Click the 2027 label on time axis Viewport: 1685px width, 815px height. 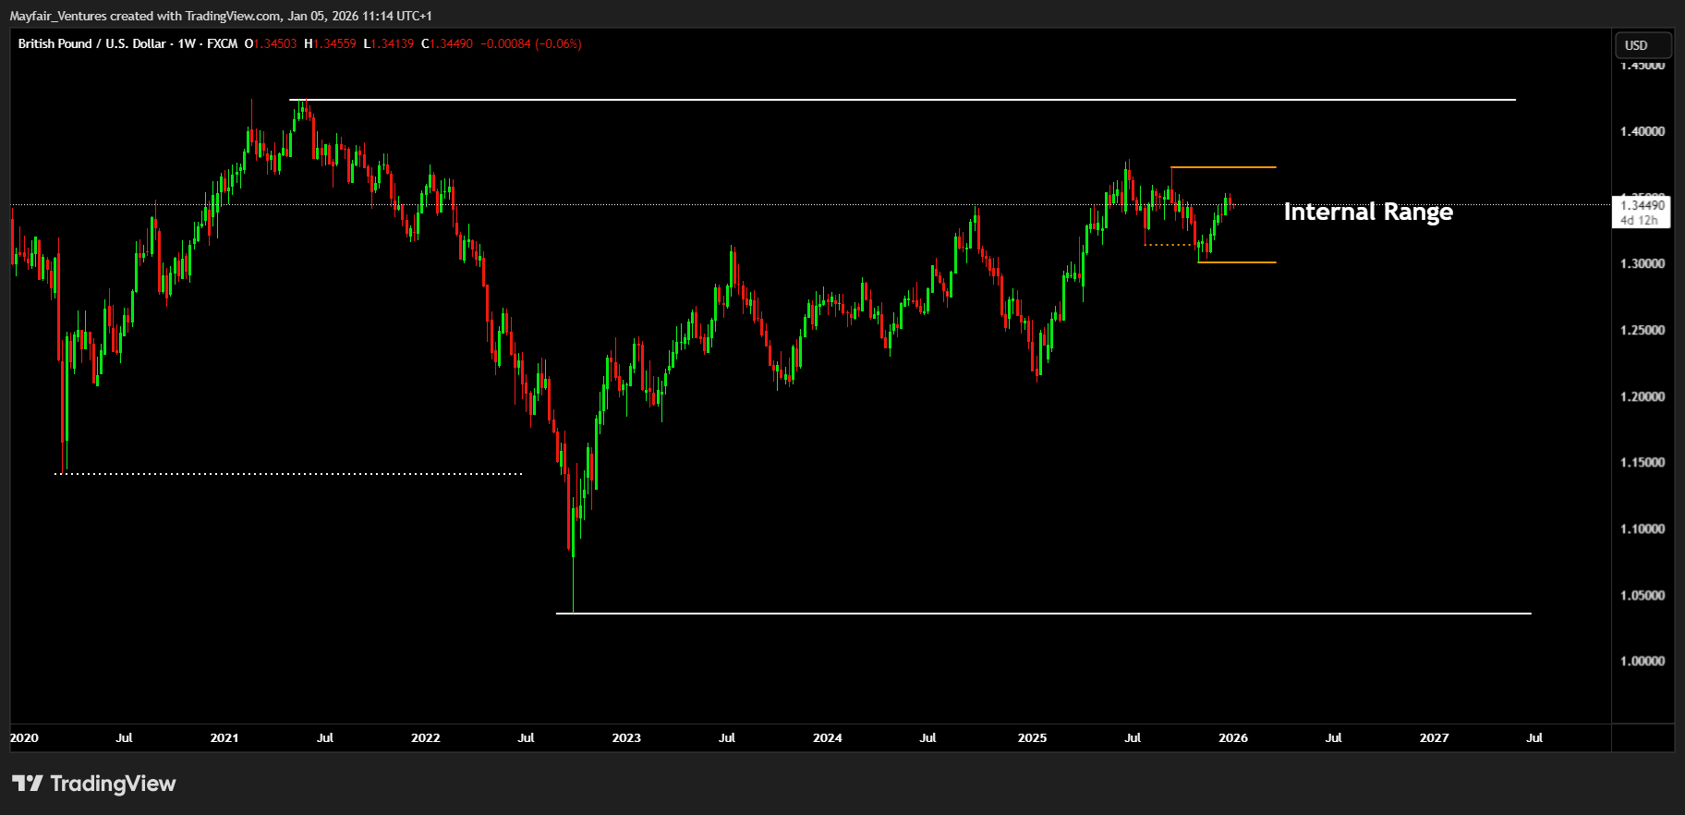1435,737
